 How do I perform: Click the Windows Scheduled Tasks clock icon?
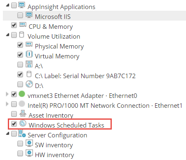(x=23, y=123)
